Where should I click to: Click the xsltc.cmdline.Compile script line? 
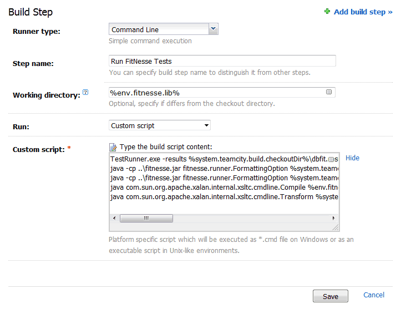[x=222, y=188]
